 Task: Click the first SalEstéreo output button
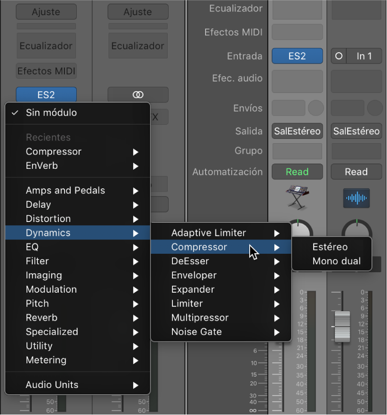click(x=297, y=131)
